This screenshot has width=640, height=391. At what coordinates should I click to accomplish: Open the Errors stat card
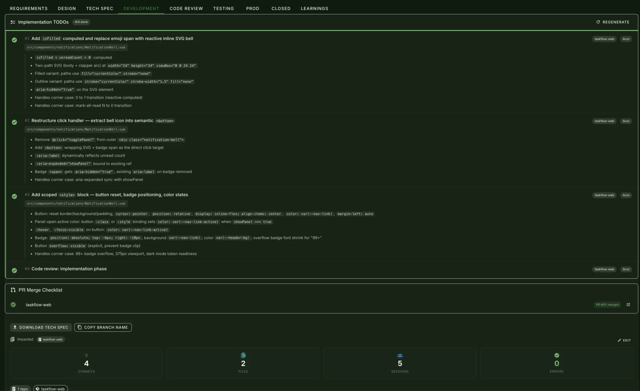557,363
